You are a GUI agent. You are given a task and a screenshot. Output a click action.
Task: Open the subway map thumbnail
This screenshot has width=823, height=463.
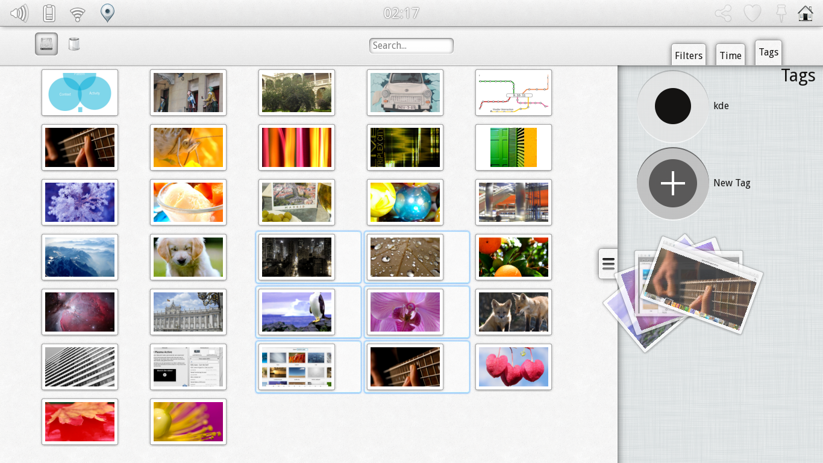tap(513, 93)
